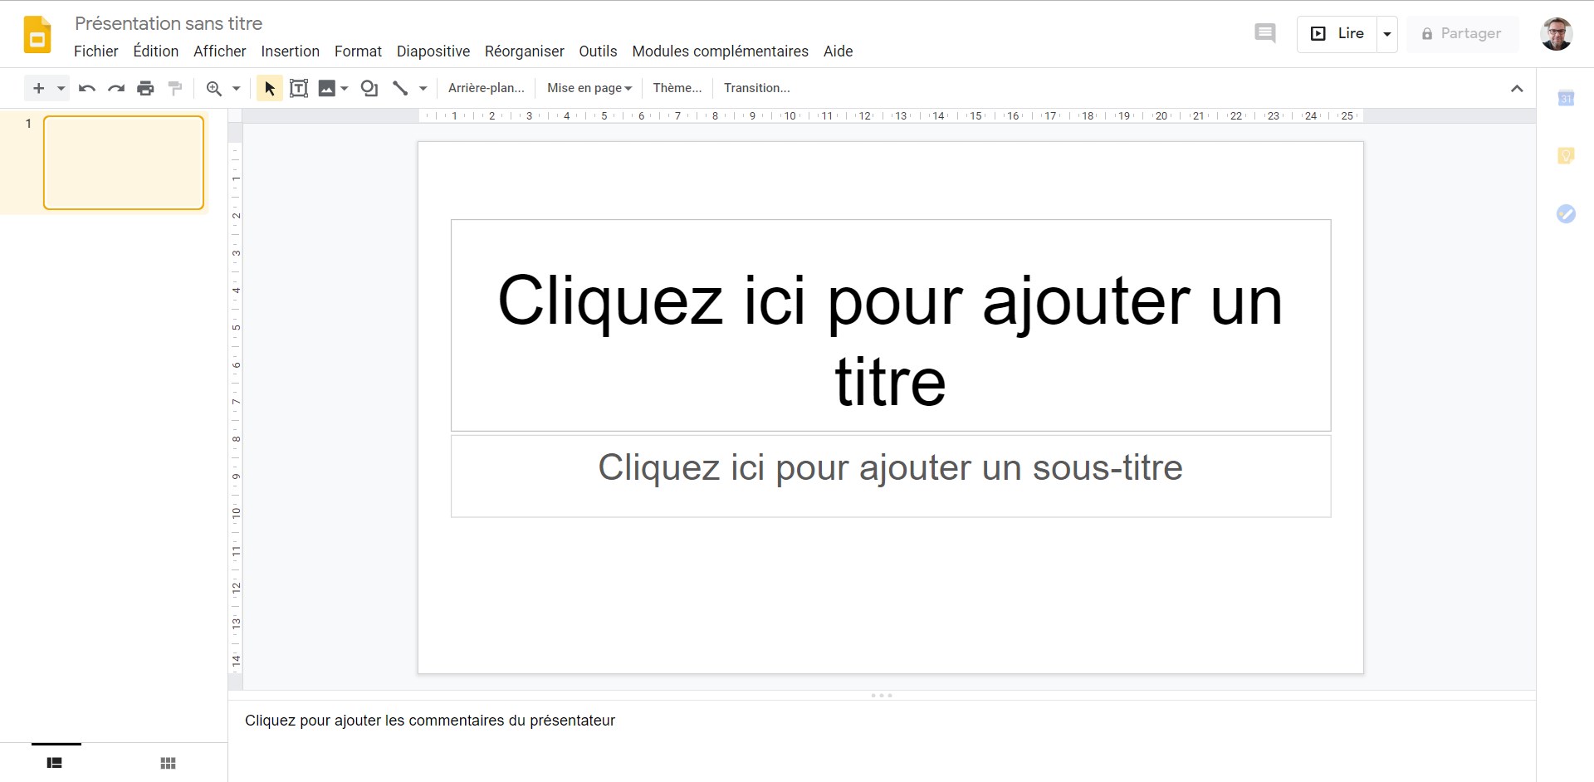Switch to filmstrip view
This screenshot has height=782, width=1594.
(55, 763)
